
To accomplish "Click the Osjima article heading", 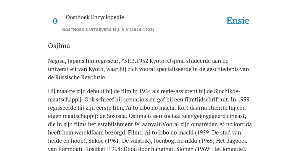I will 59,46.
